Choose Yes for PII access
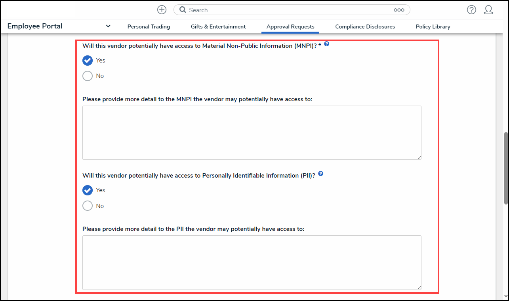This screenshot has height=301, width=509. [x=88, y=190]
